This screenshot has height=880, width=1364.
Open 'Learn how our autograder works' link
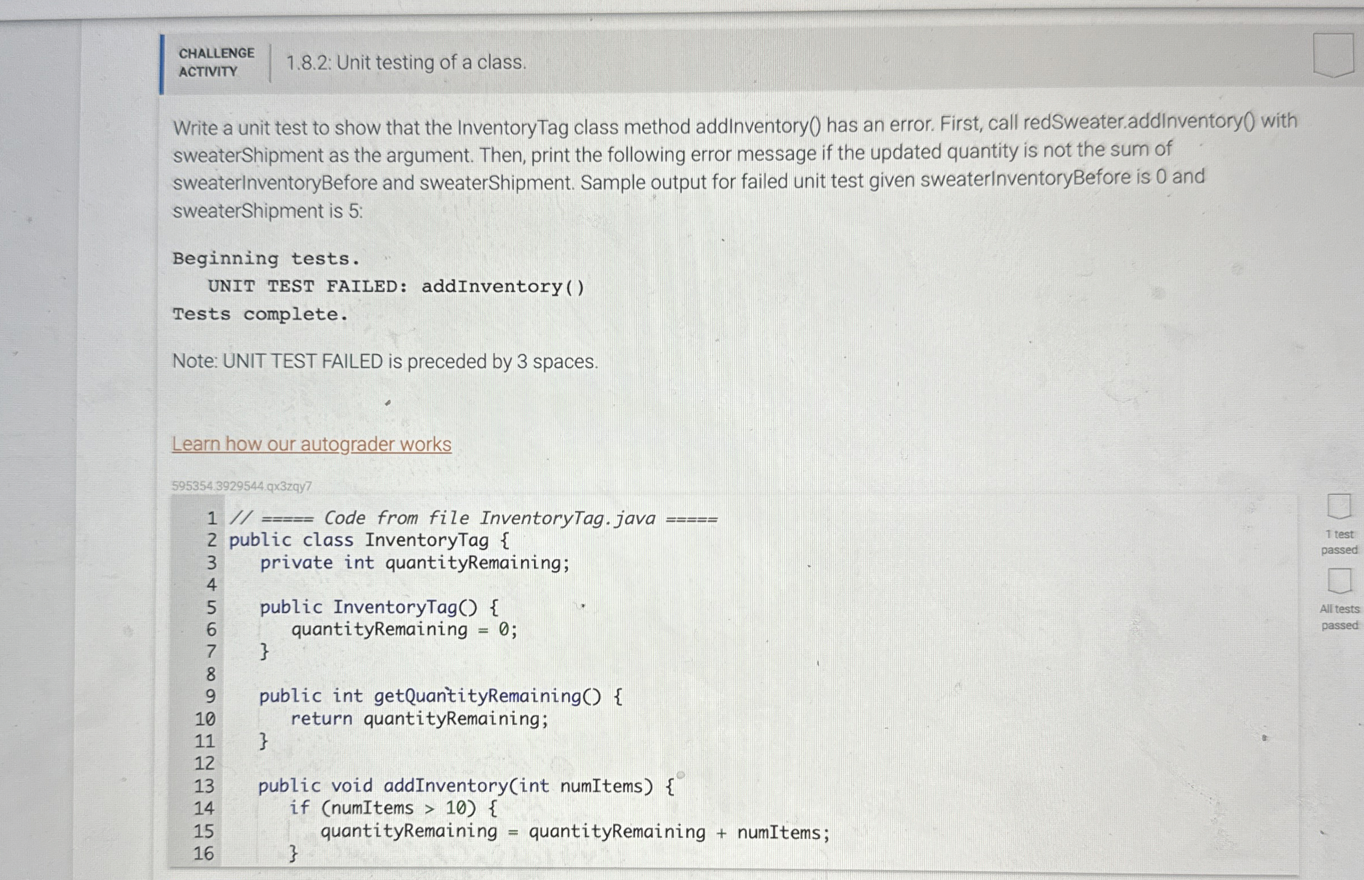(x=311, y=445)
